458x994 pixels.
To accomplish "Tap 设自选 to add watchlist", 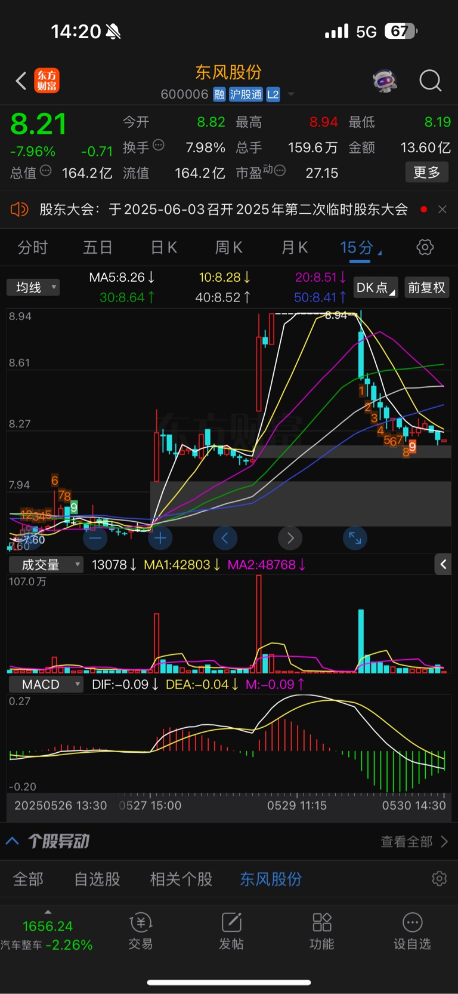I will [x=412, y=931].
